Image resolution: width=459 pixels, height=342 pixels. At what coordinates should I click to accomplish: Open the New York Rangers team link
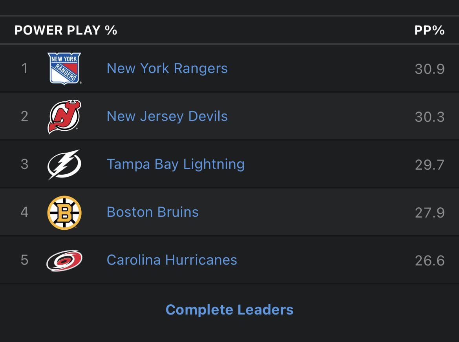point(167,68)
